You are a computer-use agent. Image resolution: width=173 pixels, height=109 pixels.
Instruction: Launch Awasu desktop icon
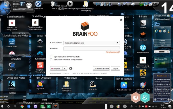coord(143,73)
